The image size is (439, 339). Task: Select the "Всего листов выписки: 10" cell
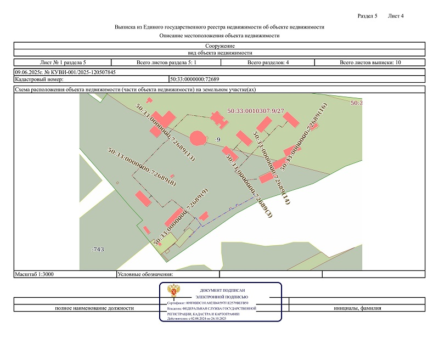tap(370, 63)
